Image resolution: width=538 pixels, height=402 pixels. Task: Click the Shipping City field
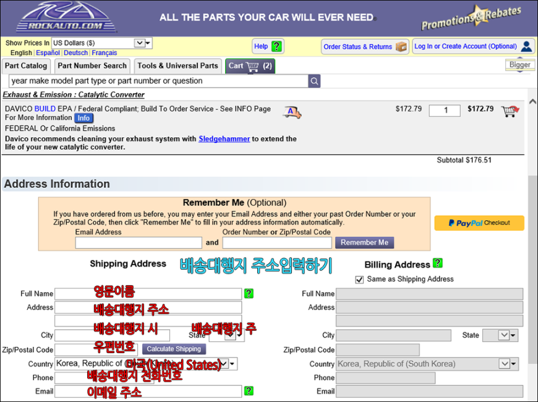pos(112,335)
